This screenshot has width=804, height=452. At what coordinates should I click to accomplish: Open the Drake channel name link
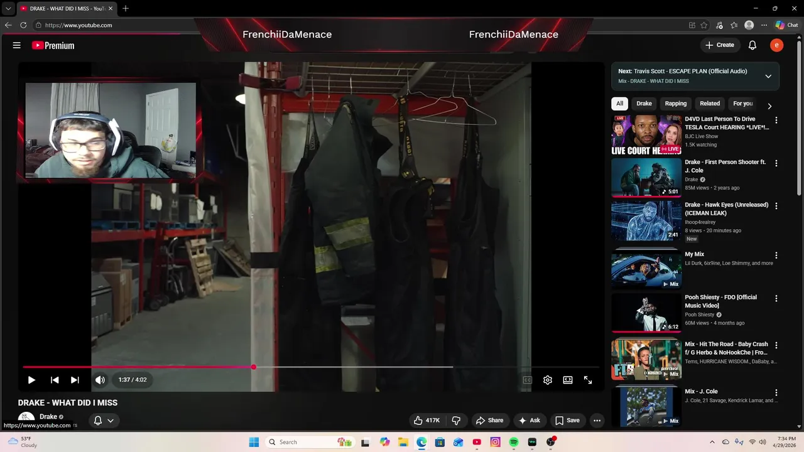tap(48, 416)
